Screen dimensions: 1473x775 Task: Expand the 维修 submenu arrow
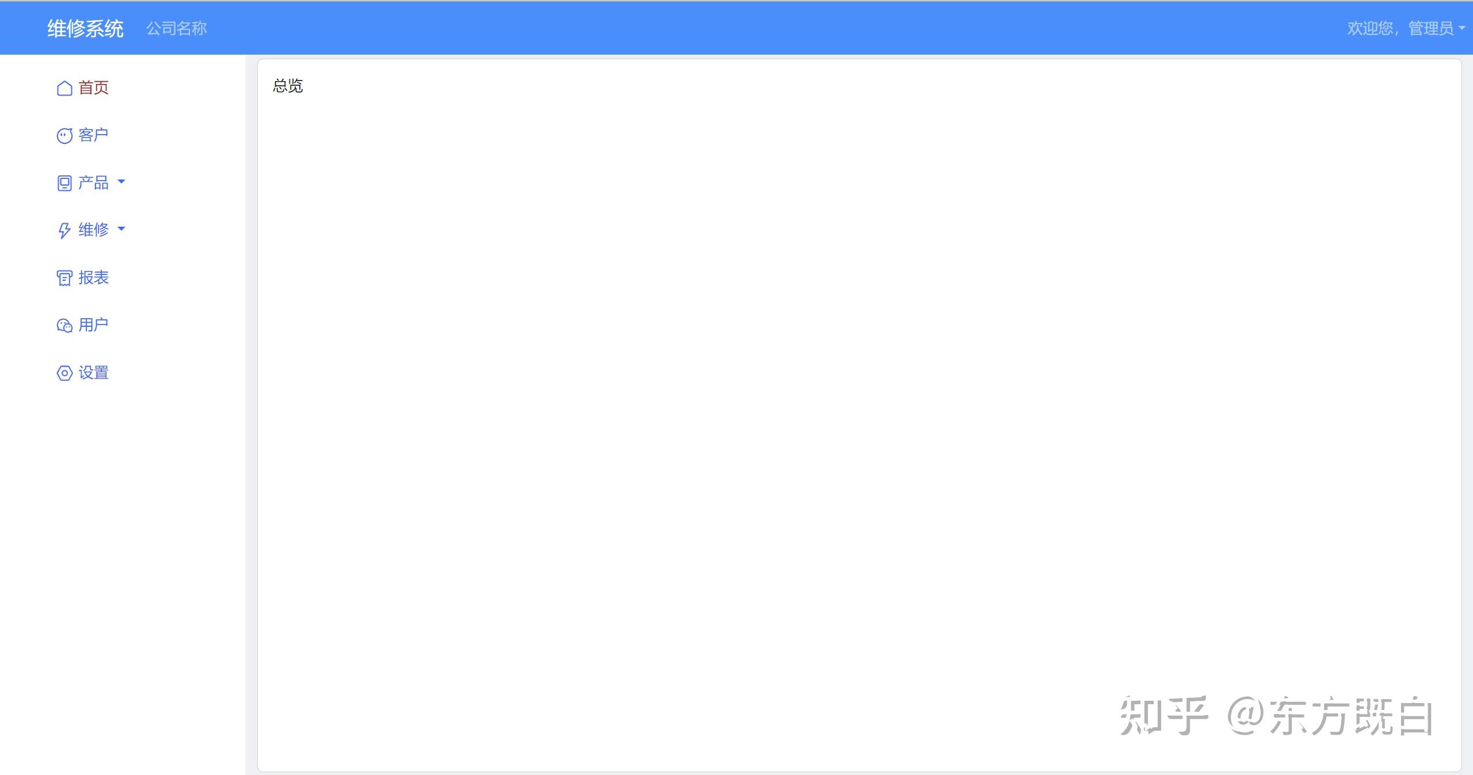click(x=121, y=229)
